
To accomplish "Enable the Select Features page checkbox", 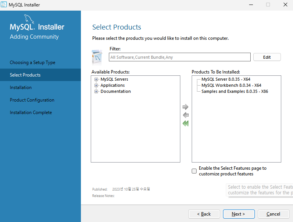I will 194,171.
